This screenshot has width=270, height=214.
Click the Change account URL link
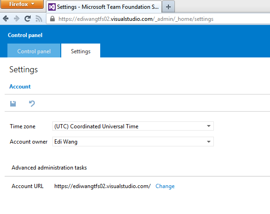pyautogui.click(x=165, y=186)
